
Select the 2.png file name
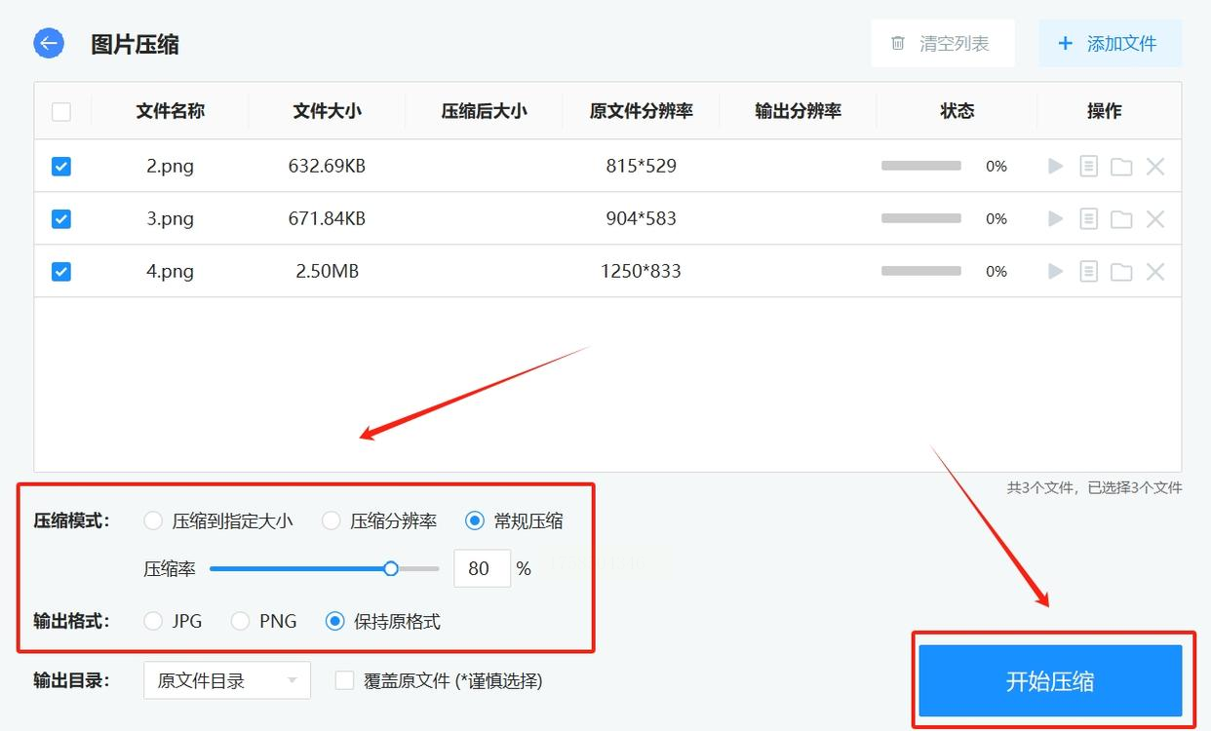point(171,167)
